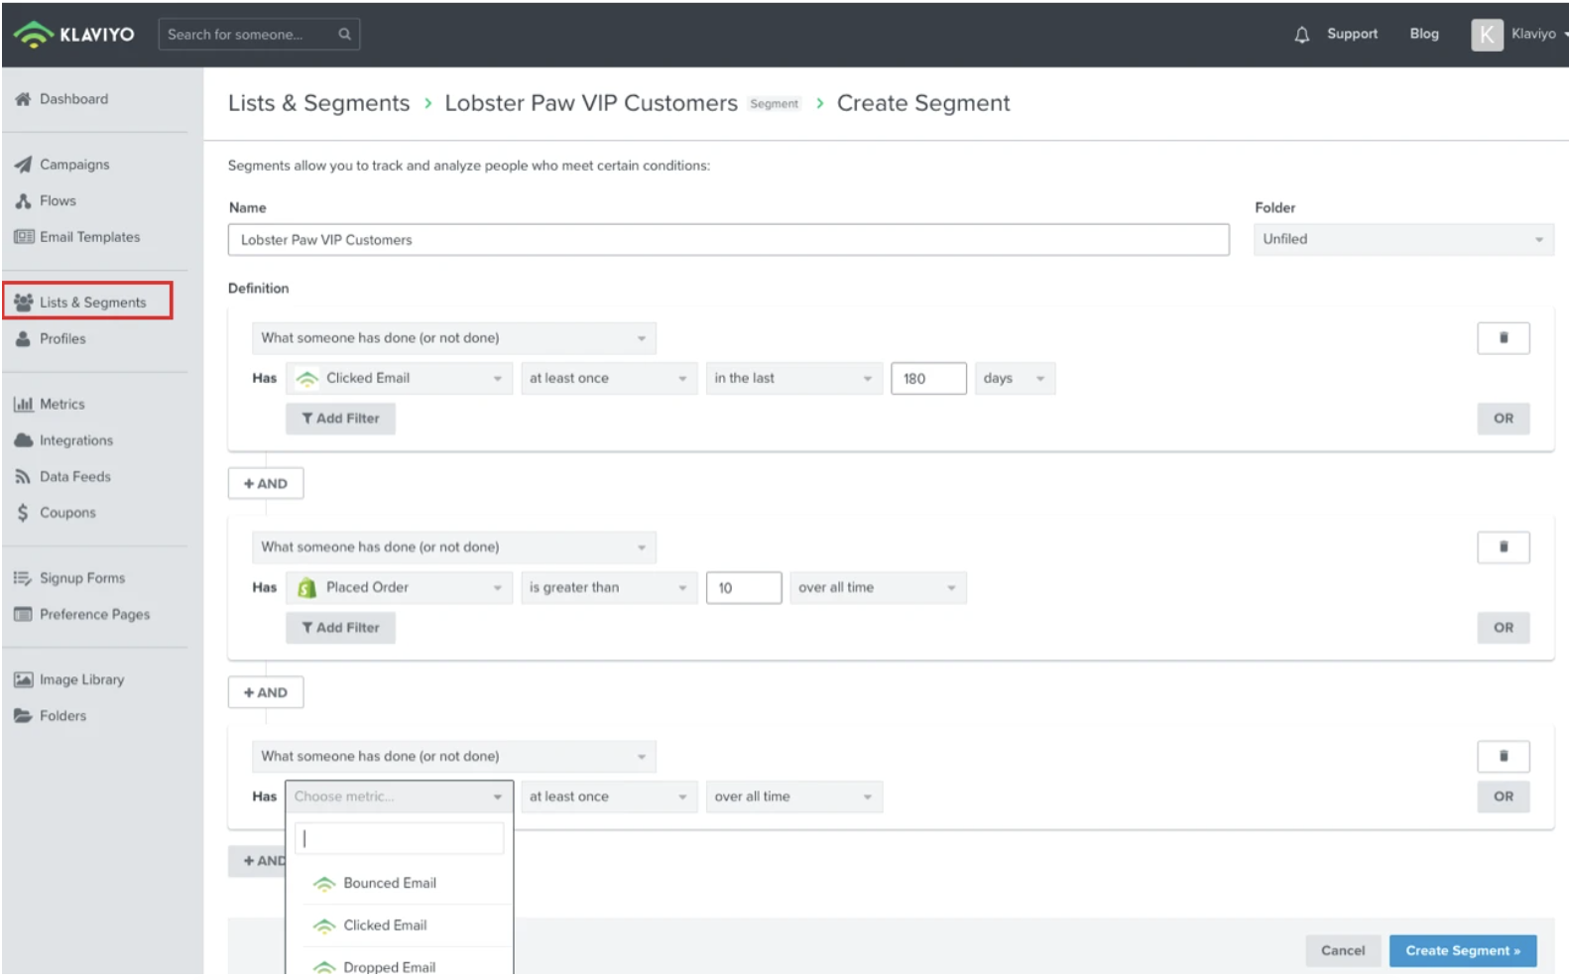Click the search magnifier icon
The width and height of the screenshot is (1569, 980).
344,35
